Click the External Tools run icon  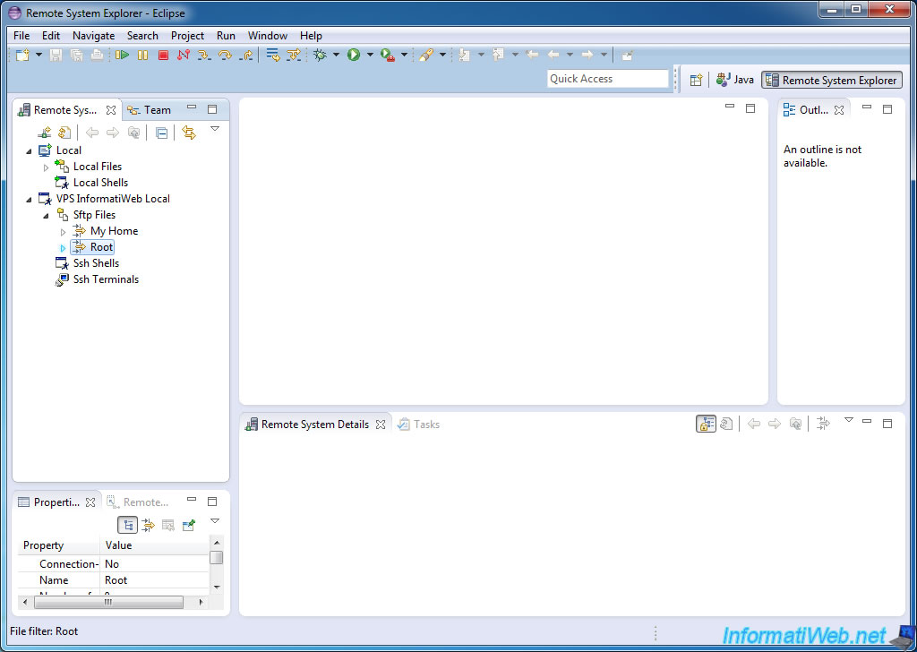tap(387, 55)
